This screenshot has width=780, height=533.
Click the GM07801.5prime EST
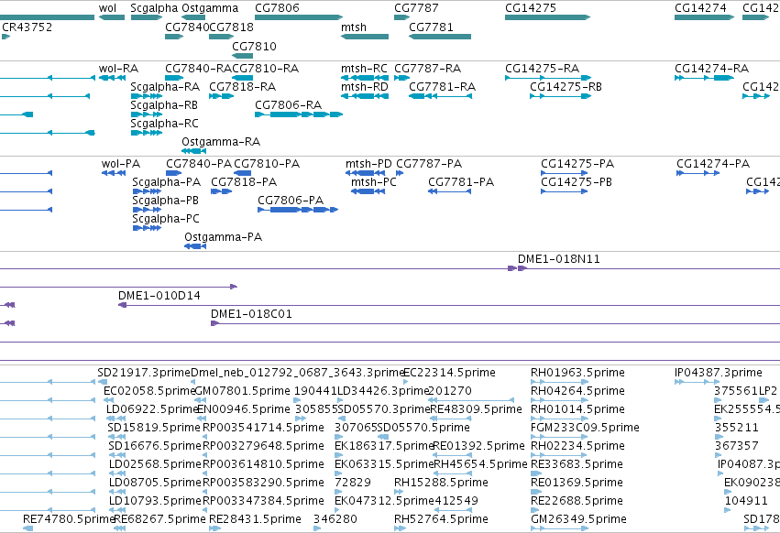pyautogui.click(x=199, y=400)
